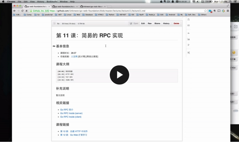Screen dimensions: 239x149
Task: Expand the JavaScript bookmarks folder
Action: coord(47,15)
